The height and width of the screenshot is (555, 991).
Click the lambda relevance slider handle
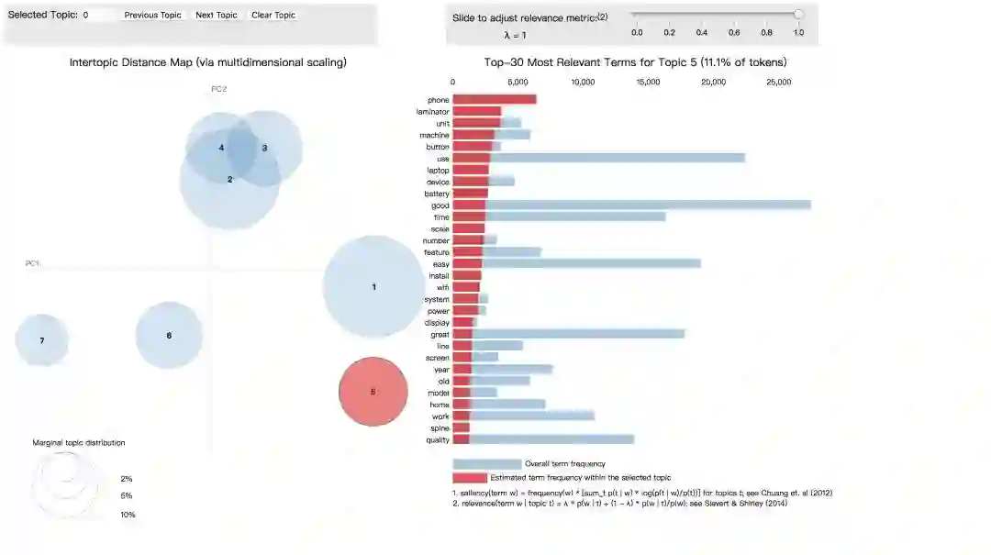(798, 15)
